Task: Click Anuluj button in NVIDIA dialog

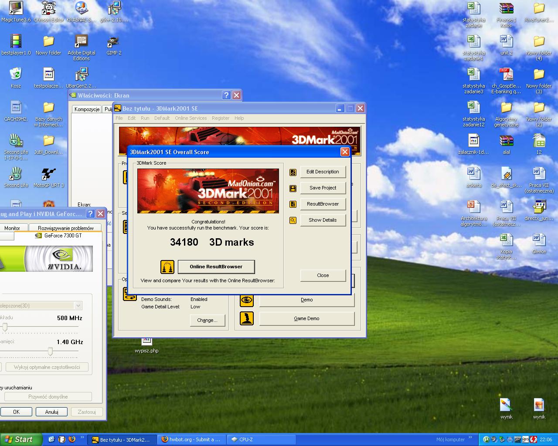Action: (51, 412)
